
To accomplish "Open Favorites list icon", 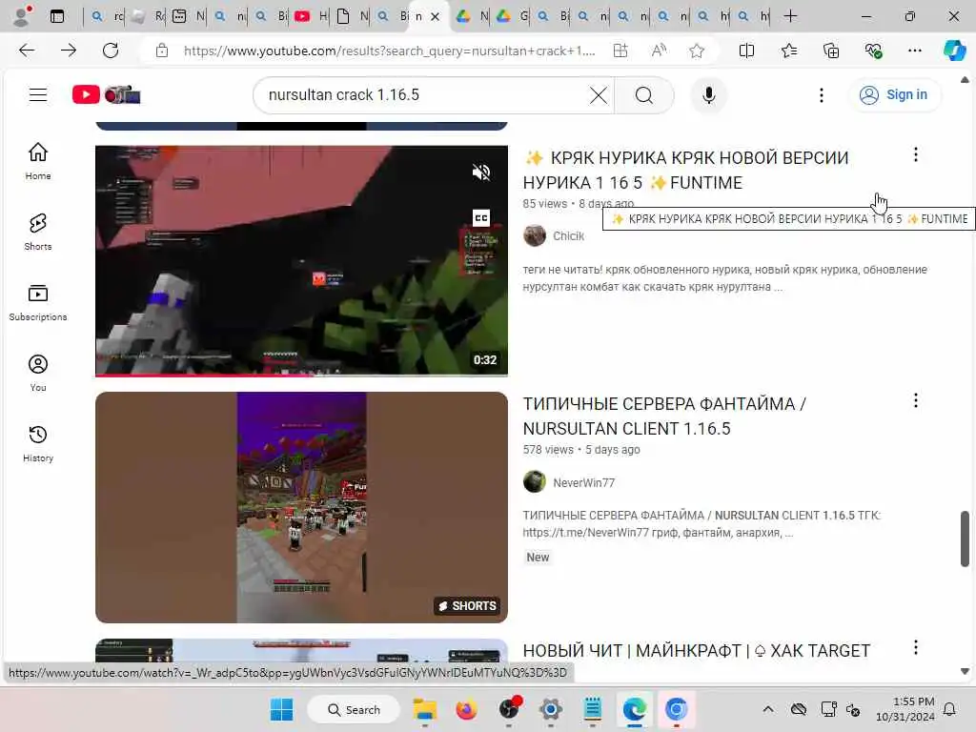I will 789,51.
